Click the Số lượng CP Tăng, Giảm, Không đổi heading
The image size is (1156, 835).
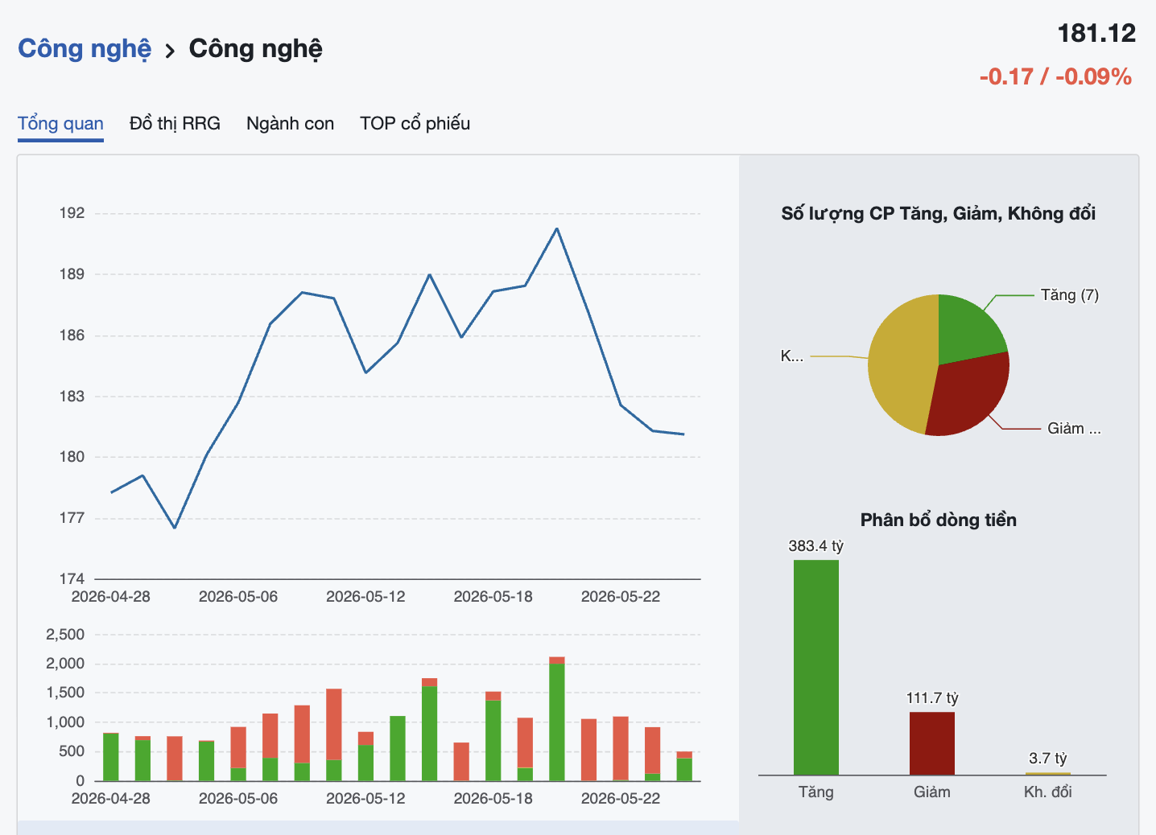coord(939,213)
